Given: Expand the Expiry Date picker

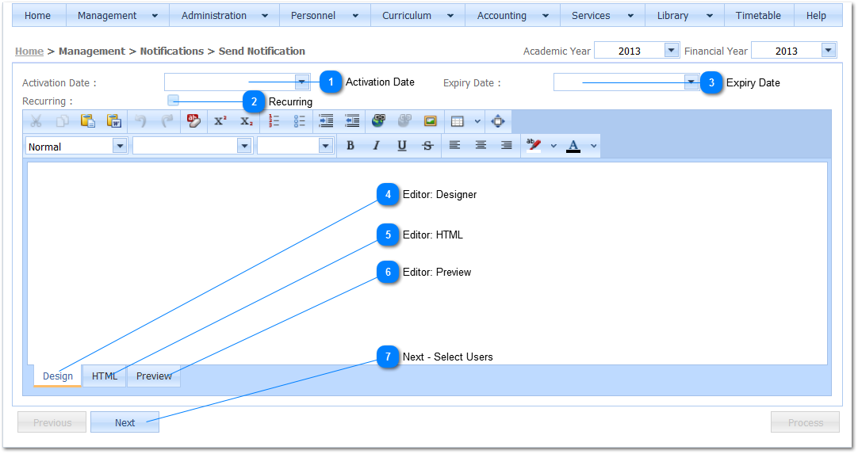Looking at the screenshot, I should point(691,82).
